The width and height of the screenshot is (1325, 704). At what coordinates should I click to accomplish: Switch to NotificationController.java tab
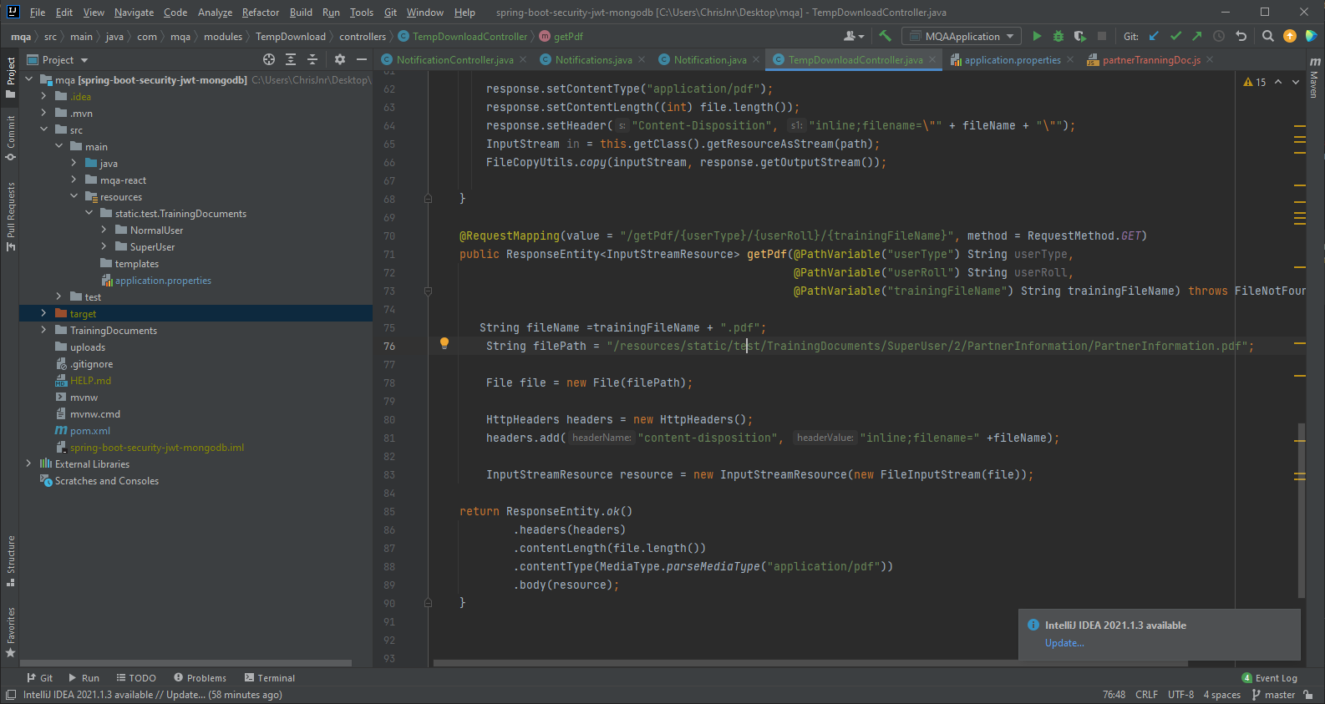click(454, 60)
